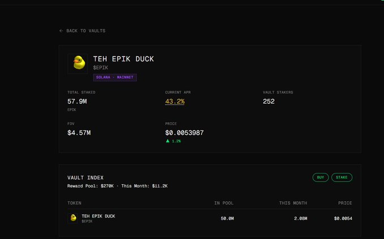The width and height of the screenshot is (384, 239).
Task: Click the 252 vault stakers value
Action: (269, 101)
